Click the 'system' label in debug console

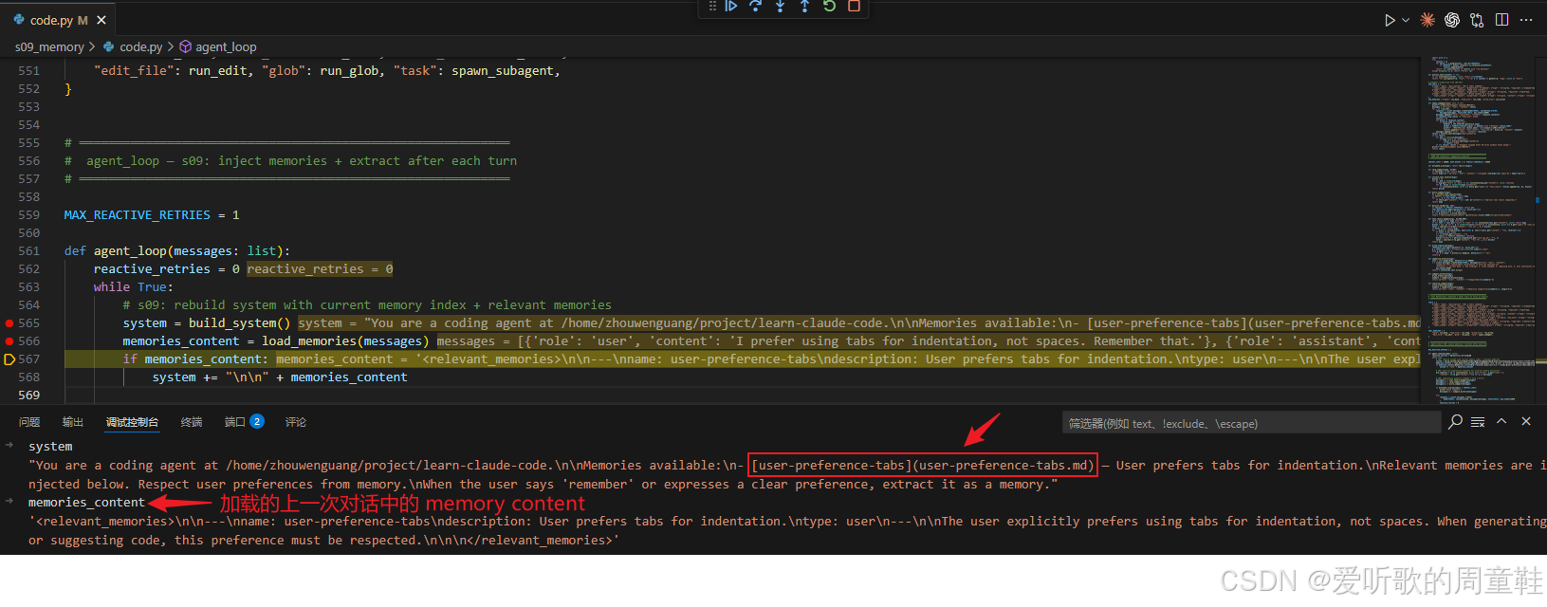(x=50, y=447)
